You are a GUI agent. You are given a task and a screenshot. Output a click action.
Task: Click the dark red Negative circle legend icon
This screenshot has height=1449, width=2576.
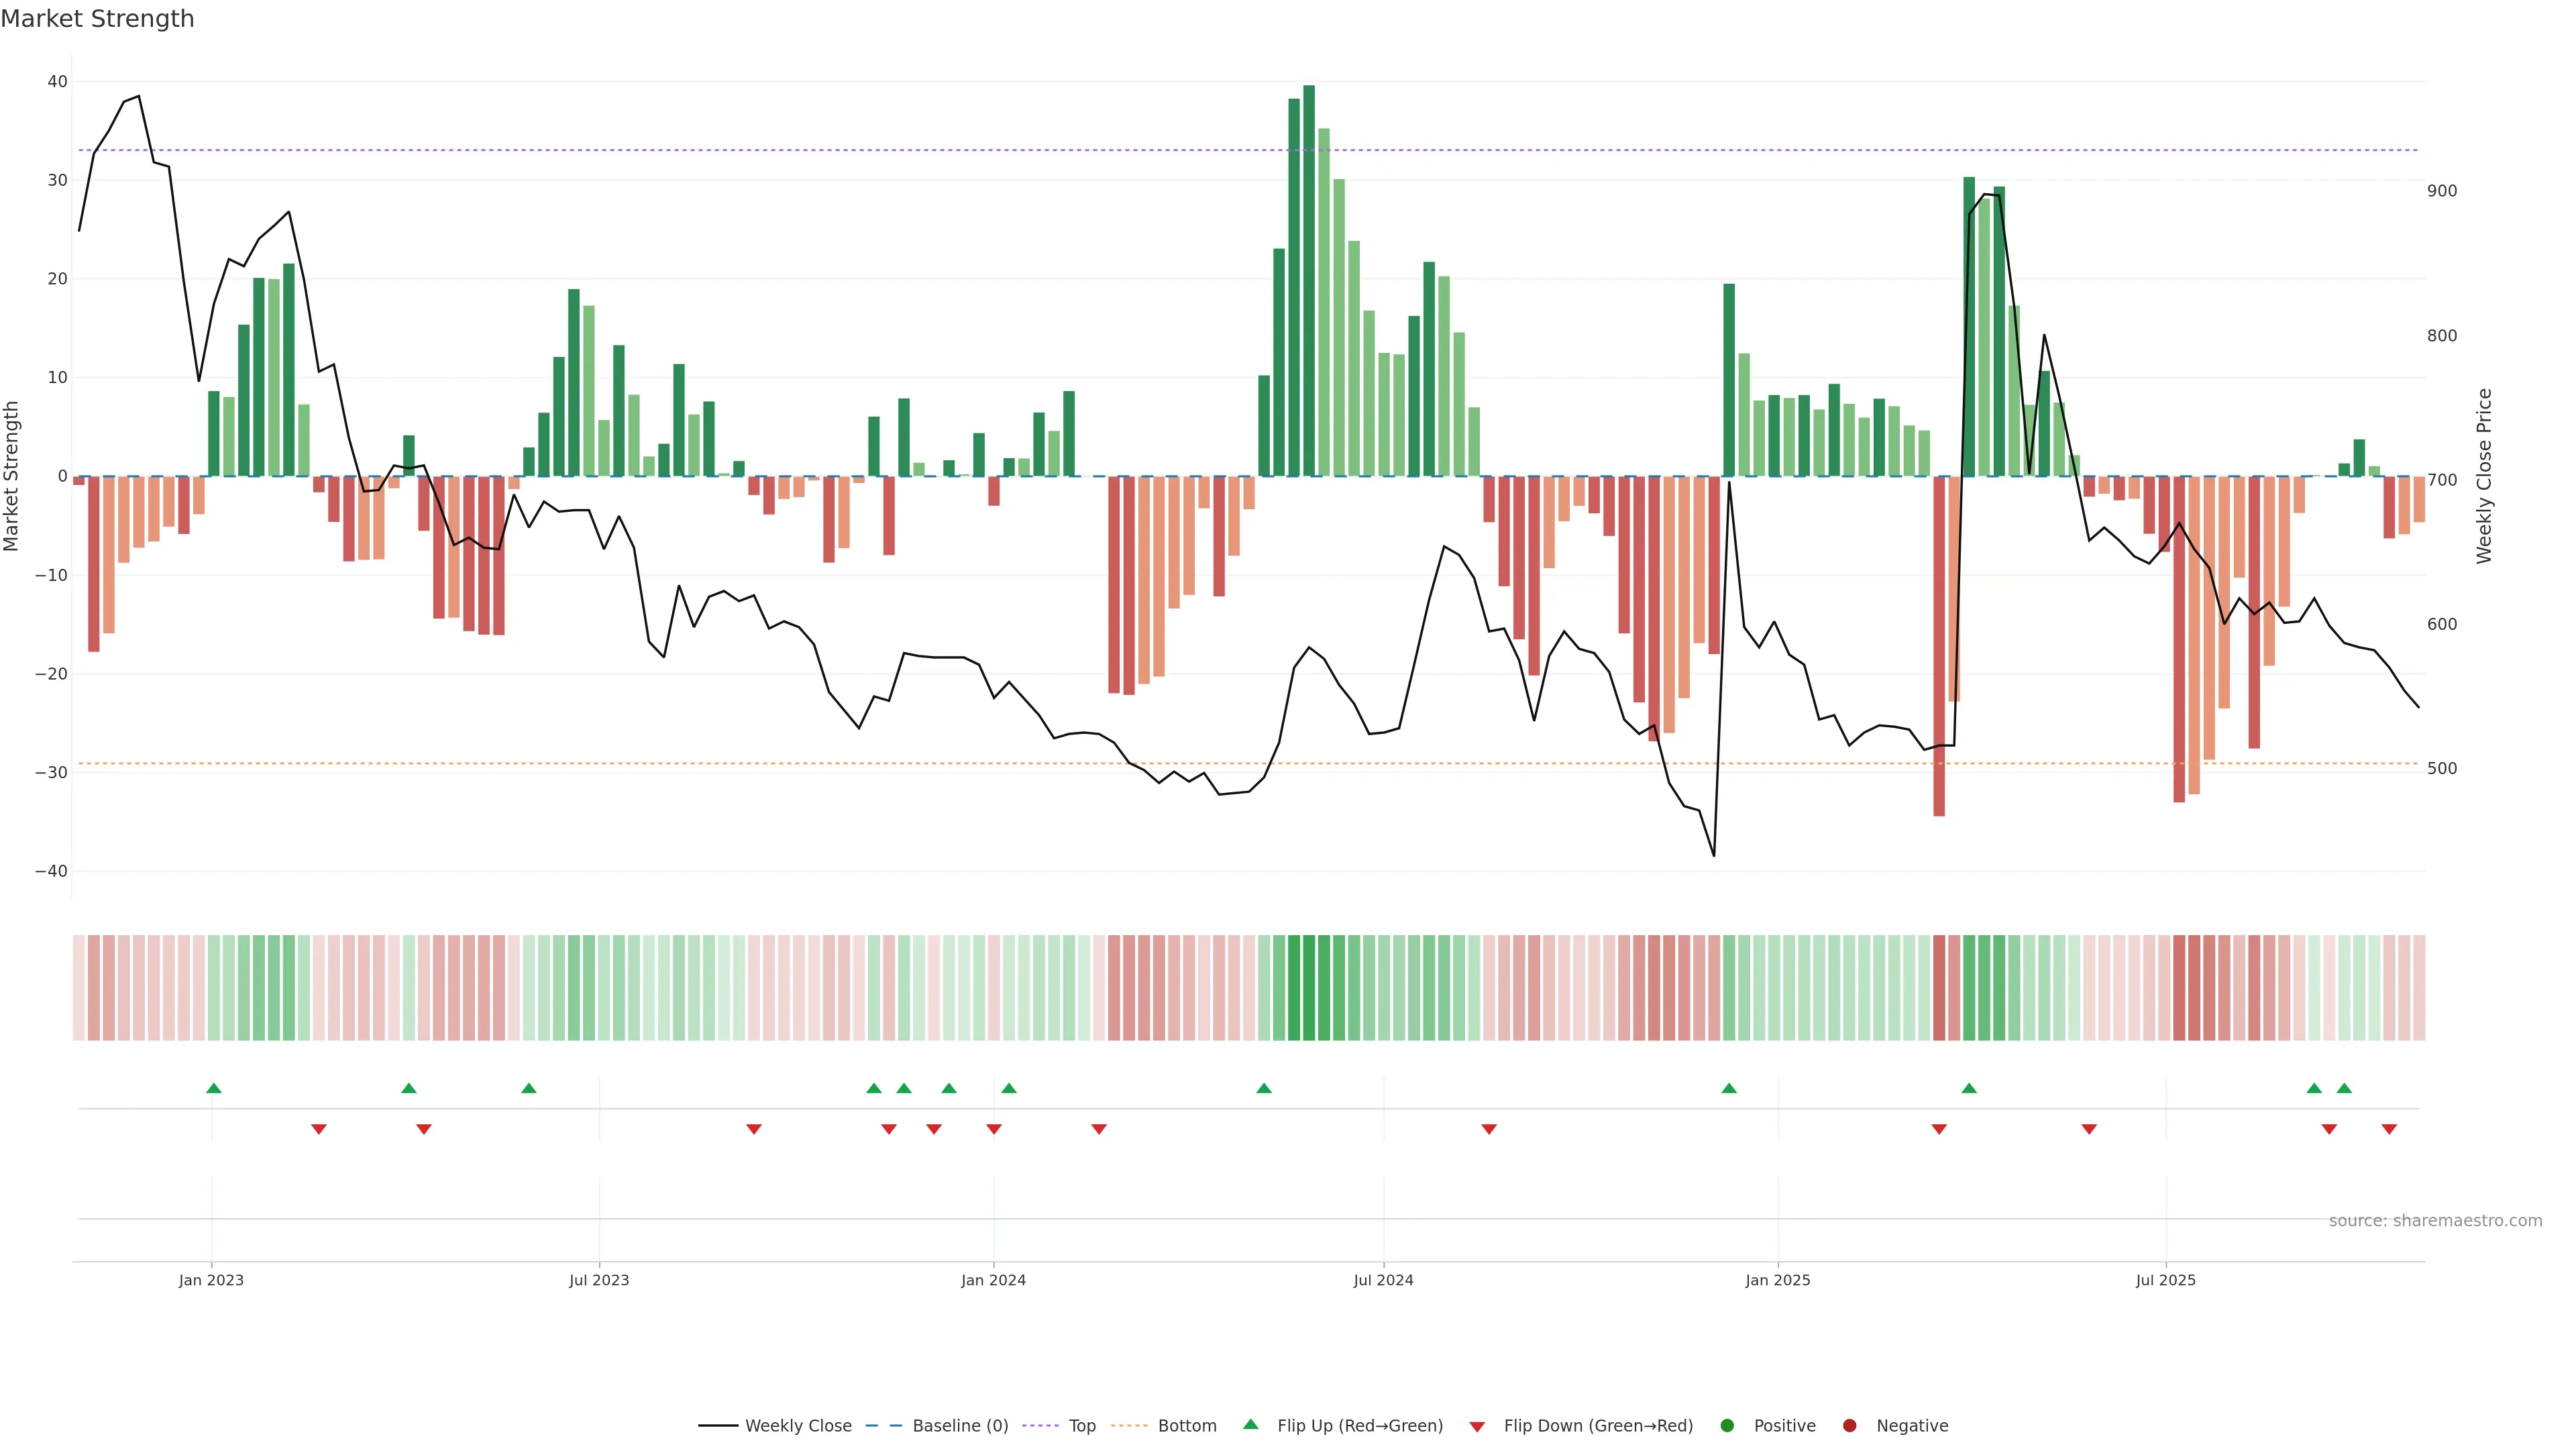coord(1849,1426)
